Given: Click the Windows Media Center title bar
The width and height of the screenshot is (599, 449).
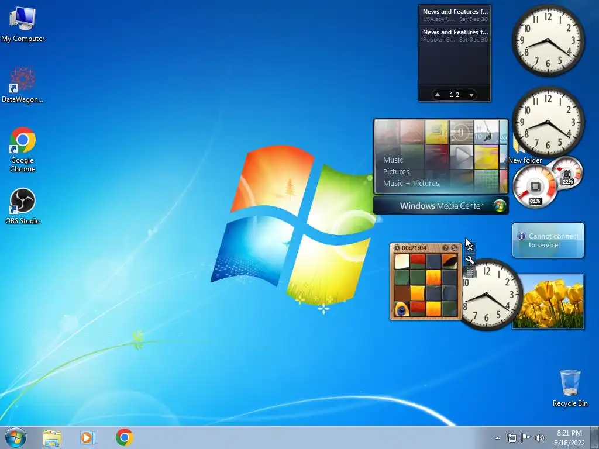Looking at the screenshot, I should (x=441, y=206).
